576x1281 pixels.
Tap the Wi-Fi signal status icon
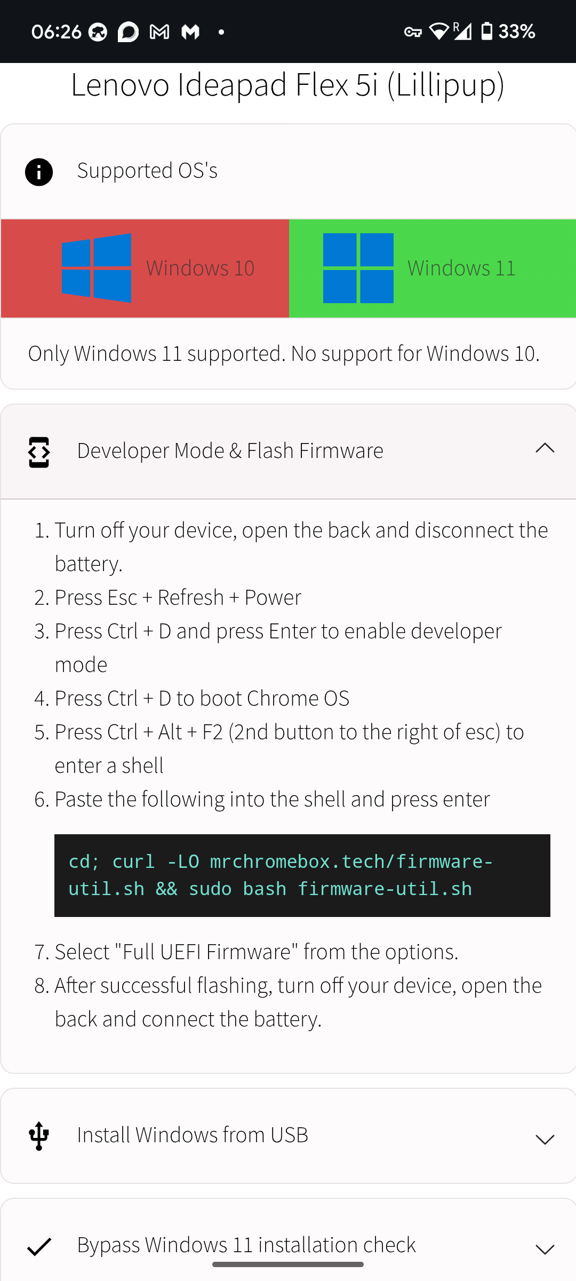tap(438, 31)
